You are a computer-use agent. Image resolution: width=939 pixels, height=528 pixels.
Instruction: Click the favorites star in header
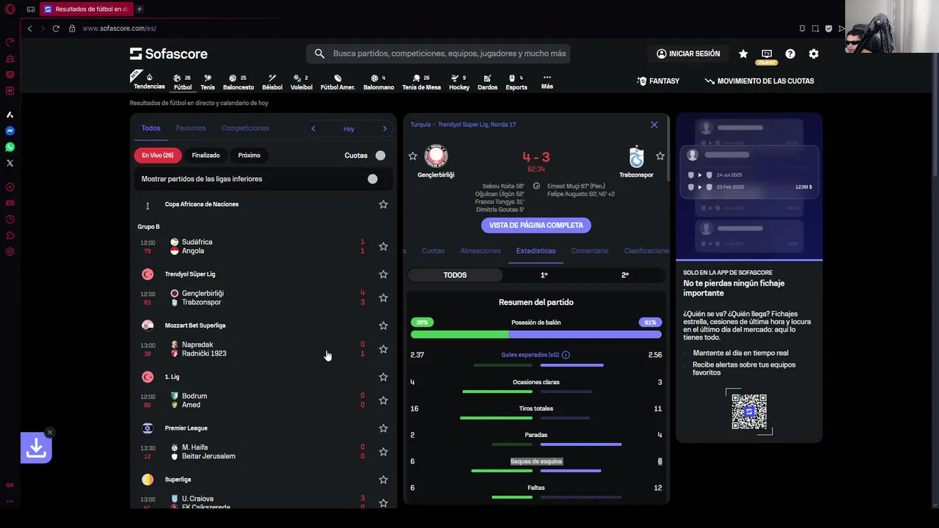743,54
